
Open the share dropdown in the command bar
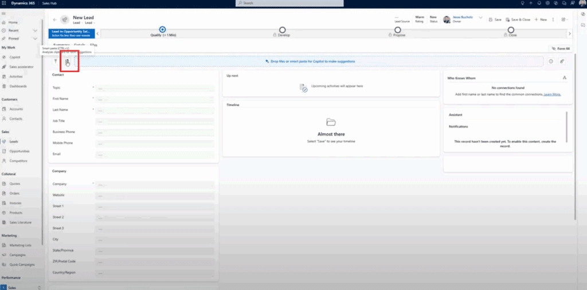pos(565,19)
